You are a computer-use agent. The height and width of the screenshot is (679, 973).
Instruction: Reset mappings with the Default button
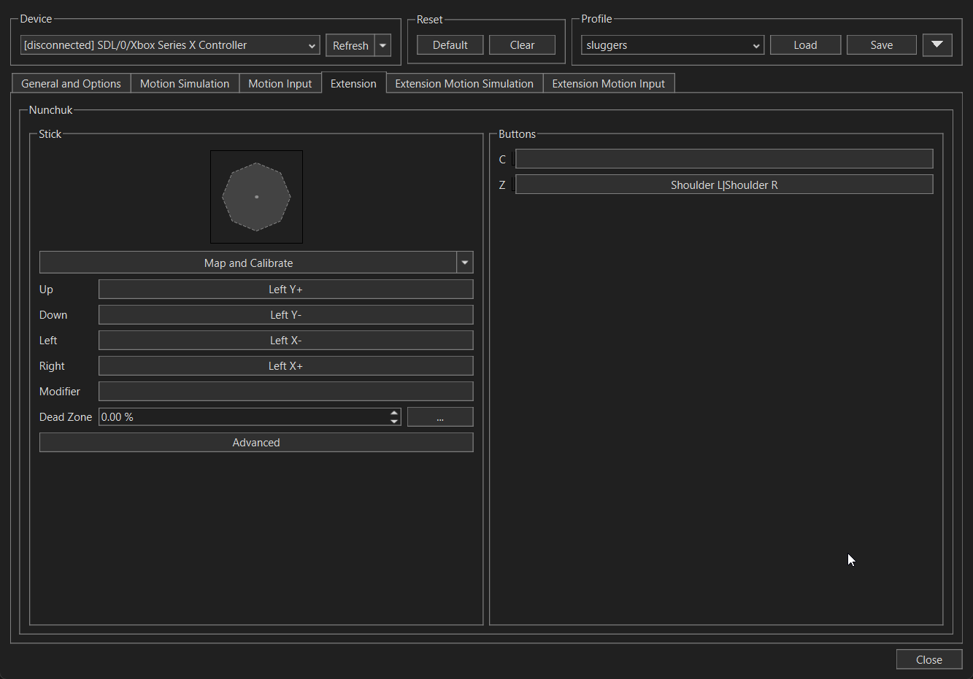450,45
